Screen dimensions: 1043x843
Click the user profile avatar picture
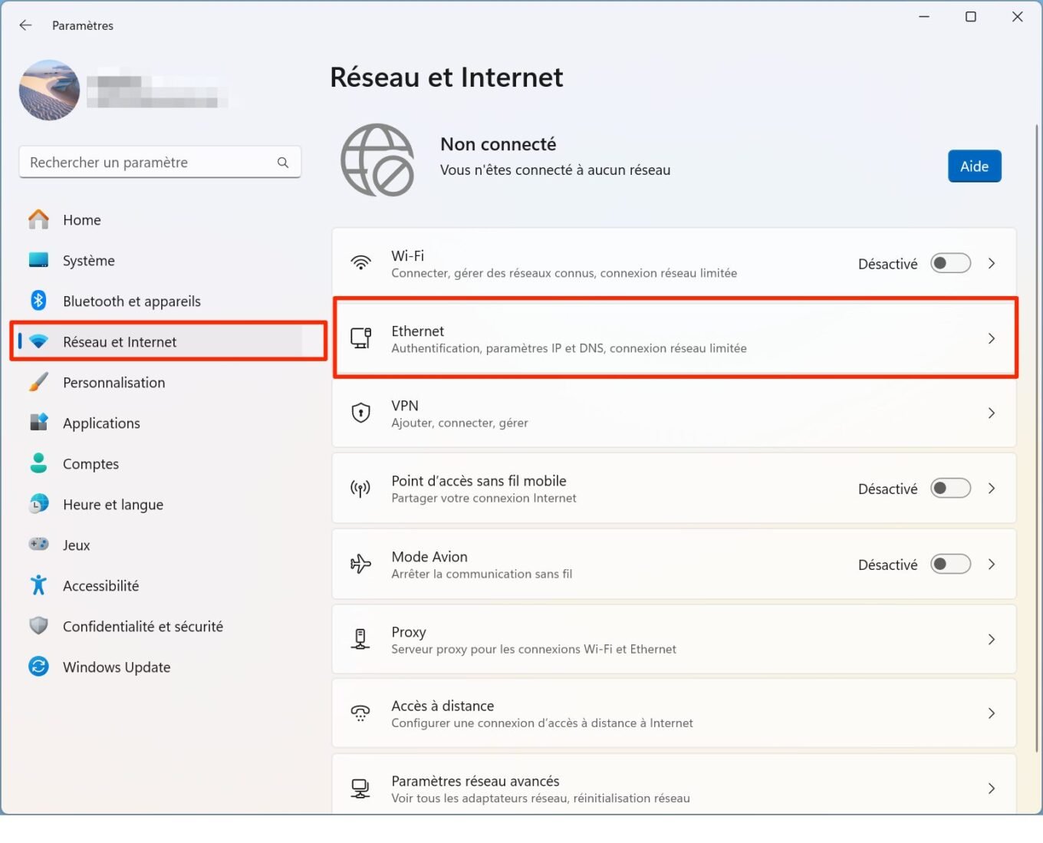click(49, 90)
